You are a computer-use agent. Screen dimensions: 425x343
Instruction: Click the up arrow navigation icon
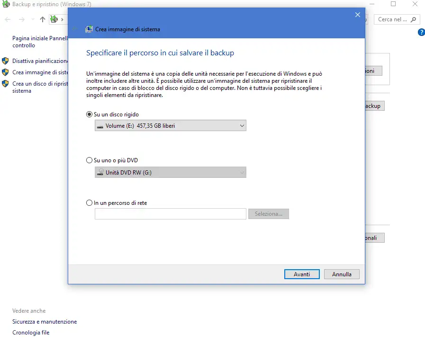43,19
